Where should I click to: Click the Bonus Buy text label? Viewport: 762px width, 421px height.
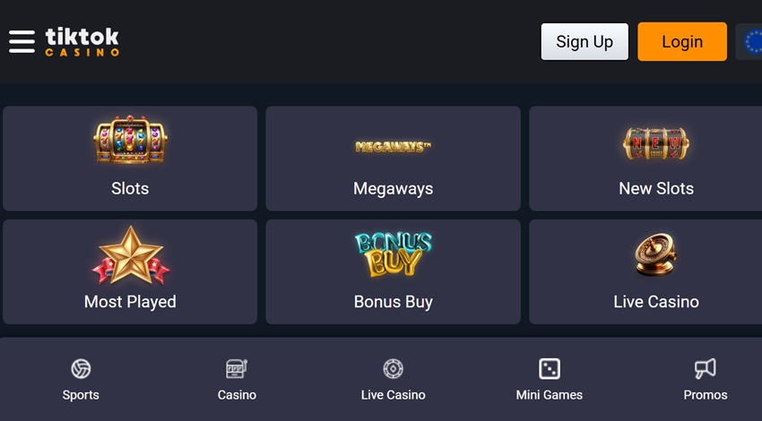(x=394, y=302)
